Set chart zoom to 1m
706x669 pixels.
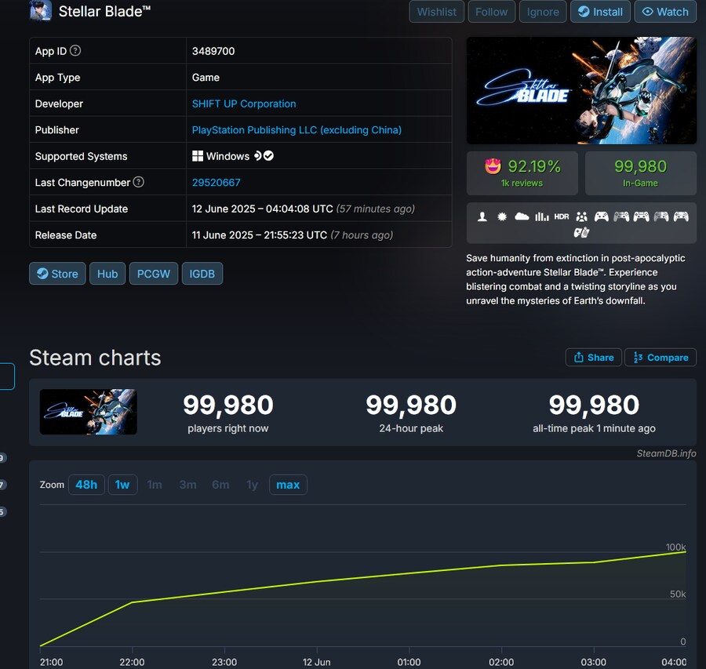(x=155, y=485)
